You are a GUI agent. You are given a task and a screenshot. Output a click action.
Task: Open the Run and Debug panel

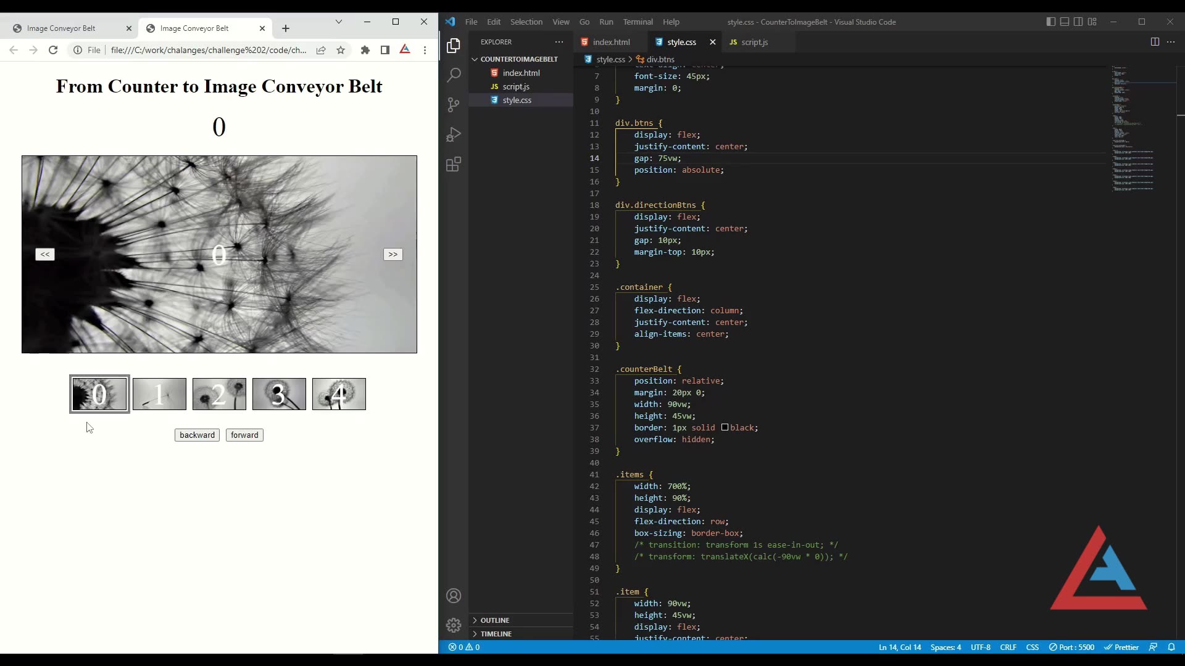tap(454, 134)
